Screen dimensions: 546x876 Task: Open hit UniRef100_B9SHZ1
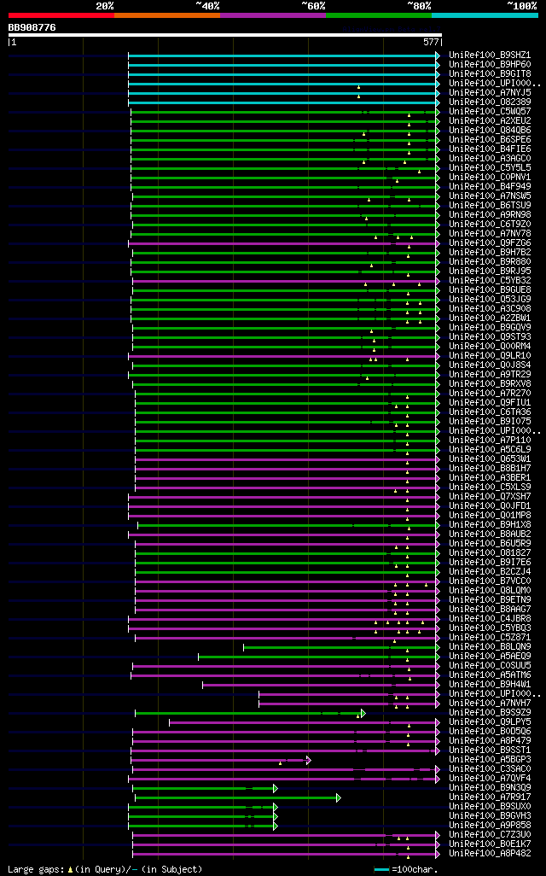[490, 55]
